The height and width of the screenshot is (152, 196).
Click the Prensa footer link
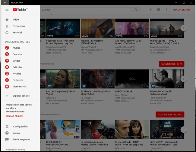click(x=21, y=150)
